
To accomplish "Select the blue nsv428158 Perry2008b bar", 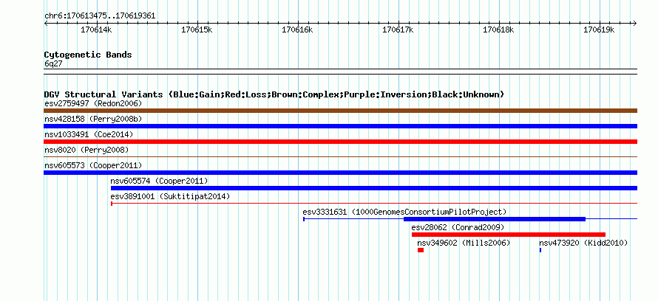I will 340,126.
